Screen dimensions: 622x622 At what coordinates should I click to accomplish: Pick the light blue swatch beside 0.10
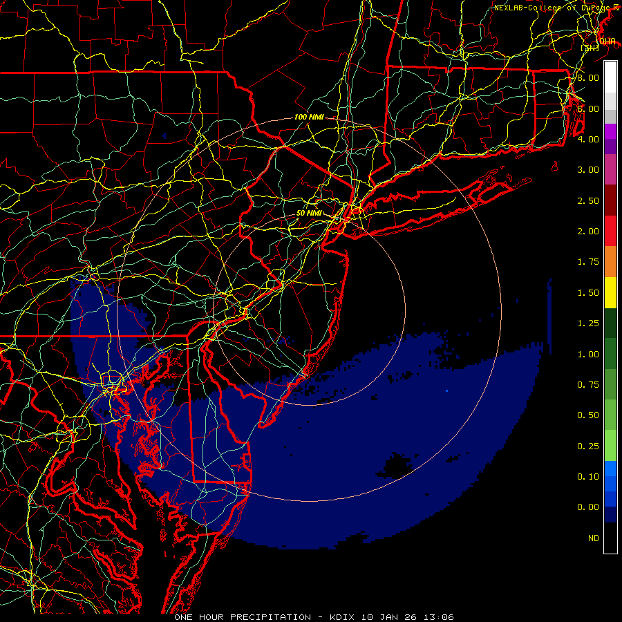(x=610, y=469)
